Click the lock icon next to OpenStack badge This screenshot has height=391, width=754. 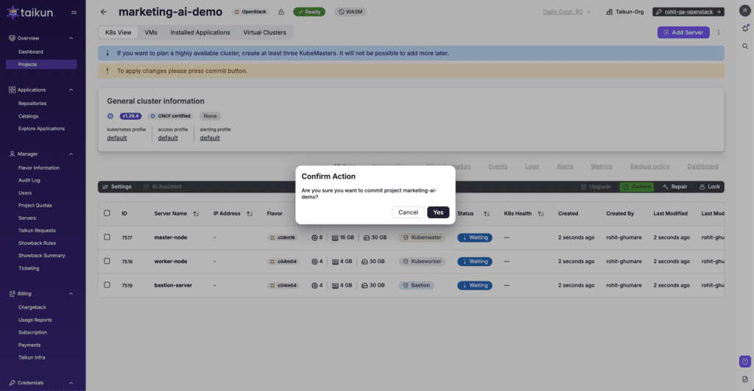pos(281,12)
